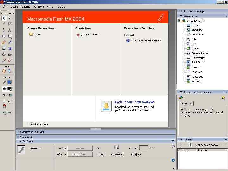
Task: Click Flash Updater Now Available link
Action: (x=135, y=102)
